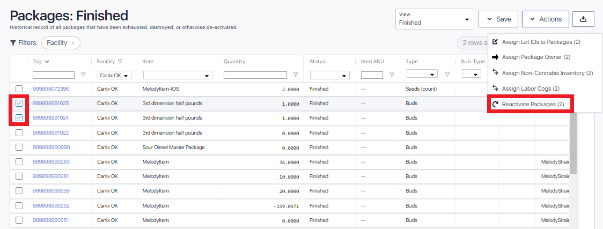Screen dimensions: 603x229
Task: Uncheck the checkbox for package 989898991024
Action: 19,118
